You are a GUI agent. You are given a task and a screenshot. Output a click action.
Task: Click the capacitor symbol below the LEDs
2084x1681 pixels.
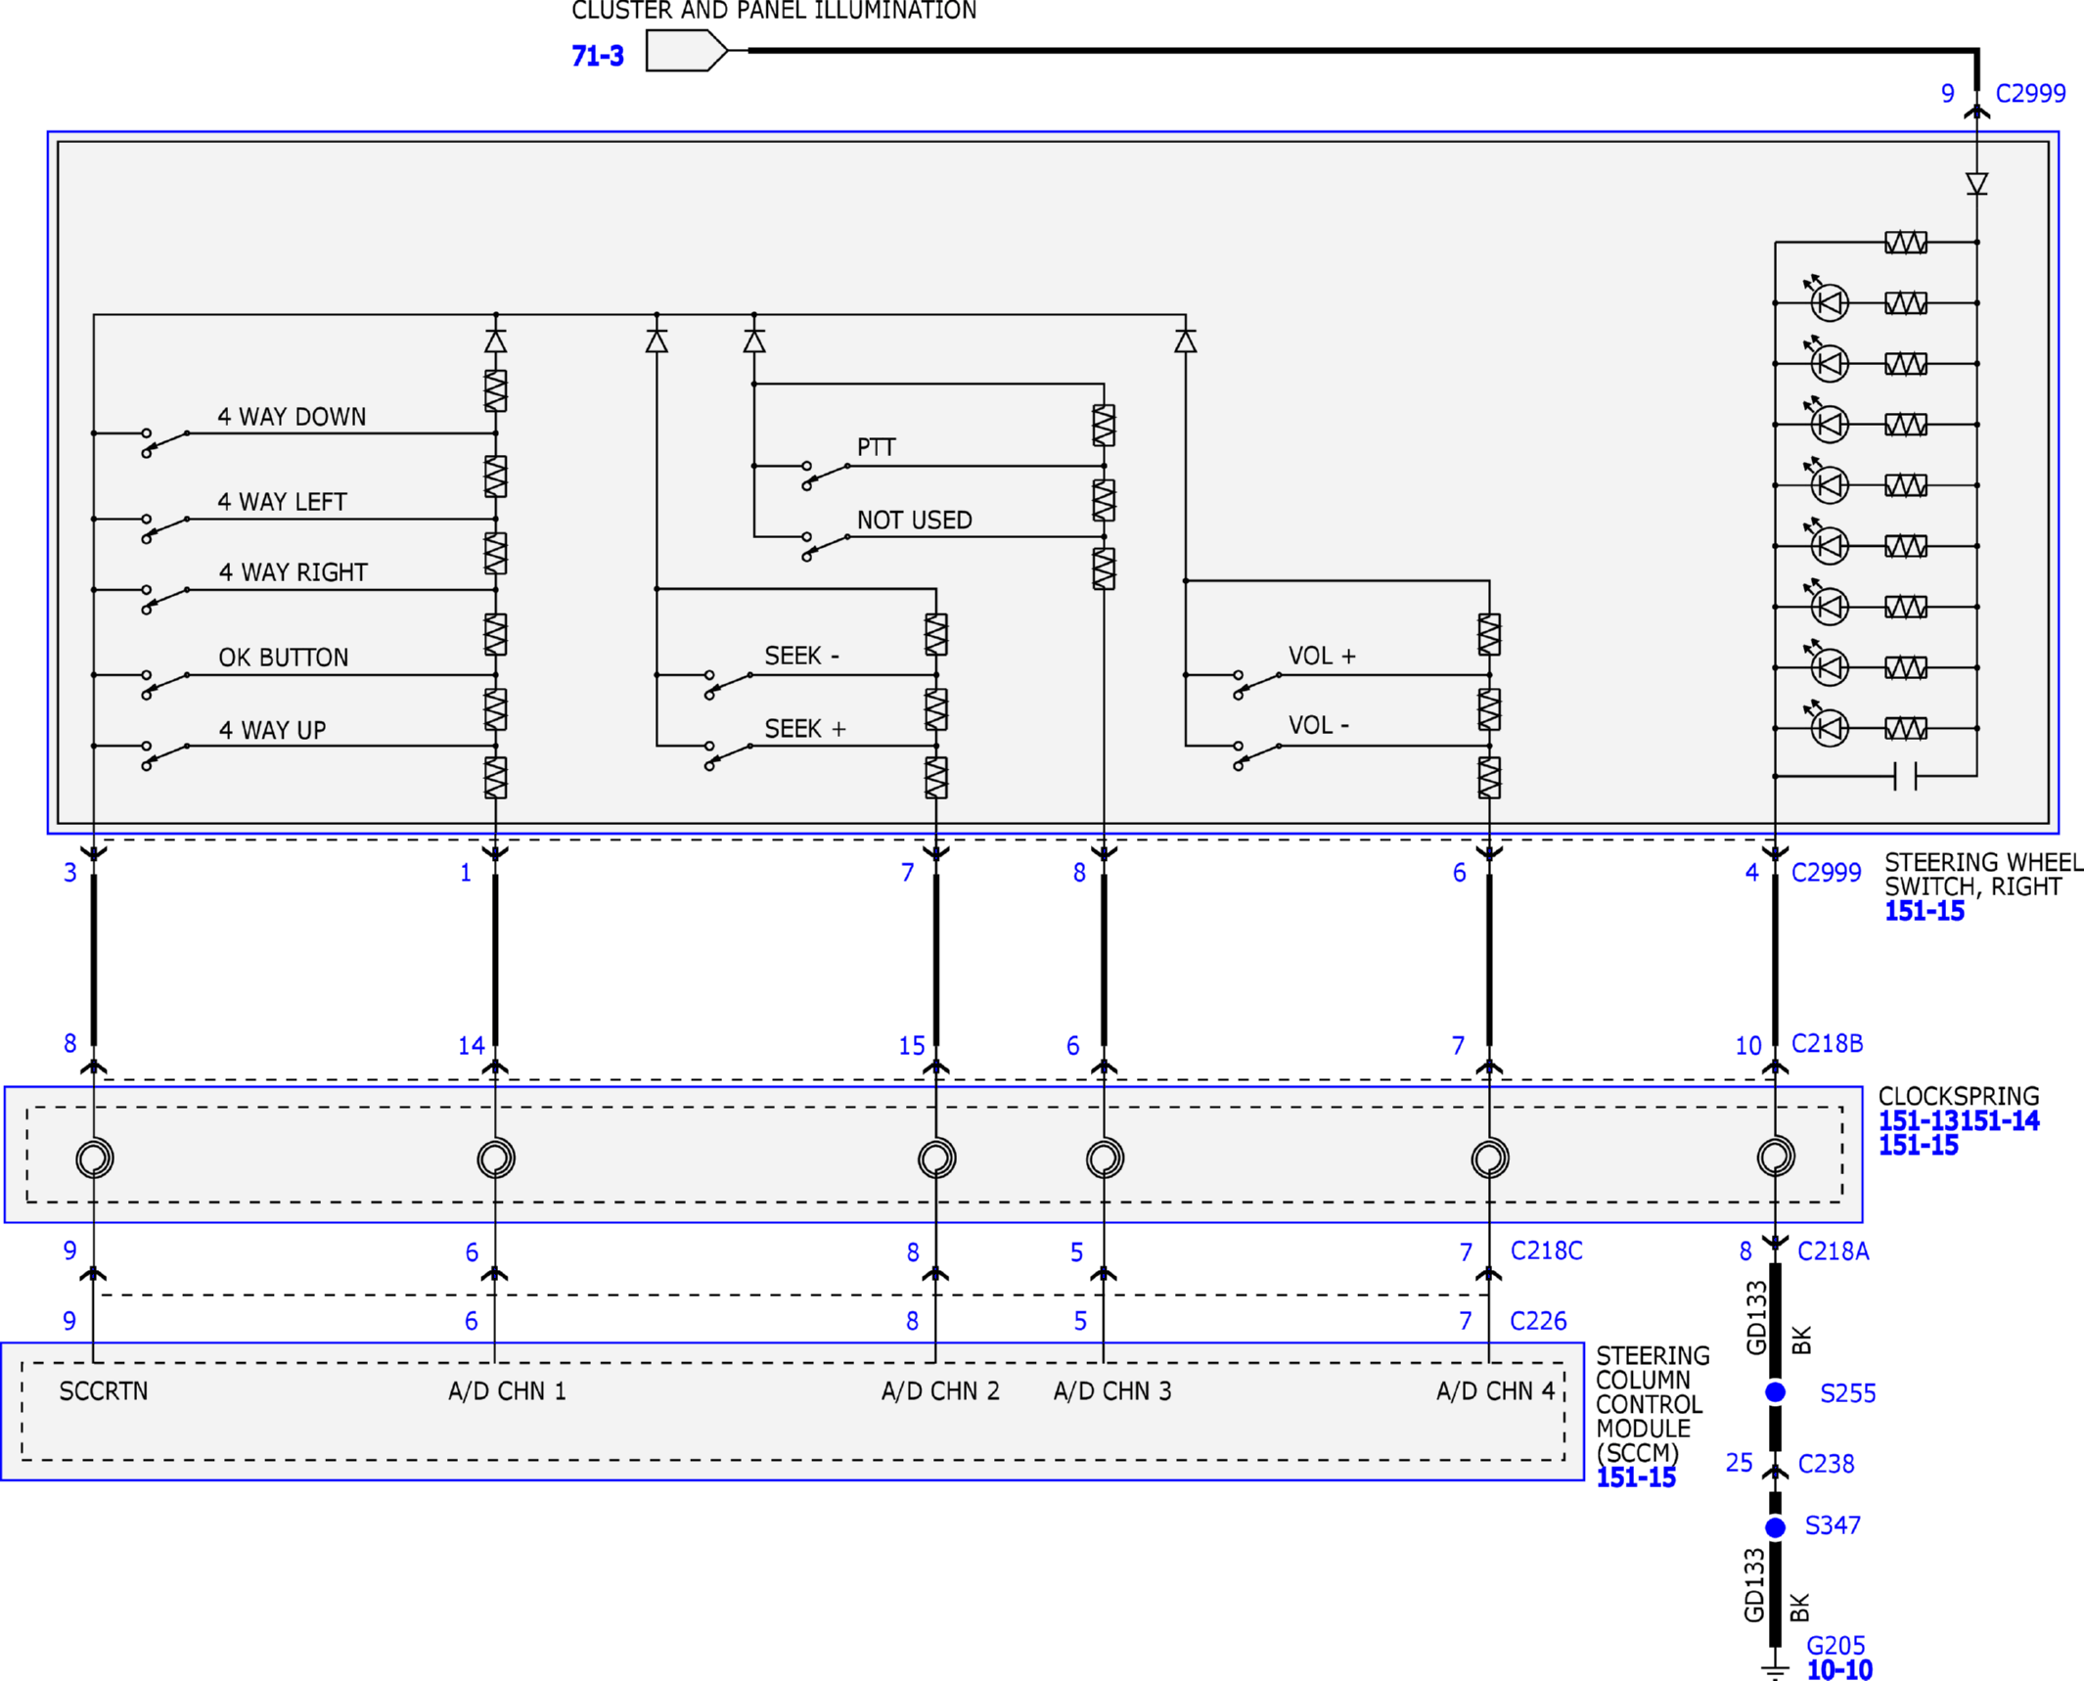(x=1905, y=776)
